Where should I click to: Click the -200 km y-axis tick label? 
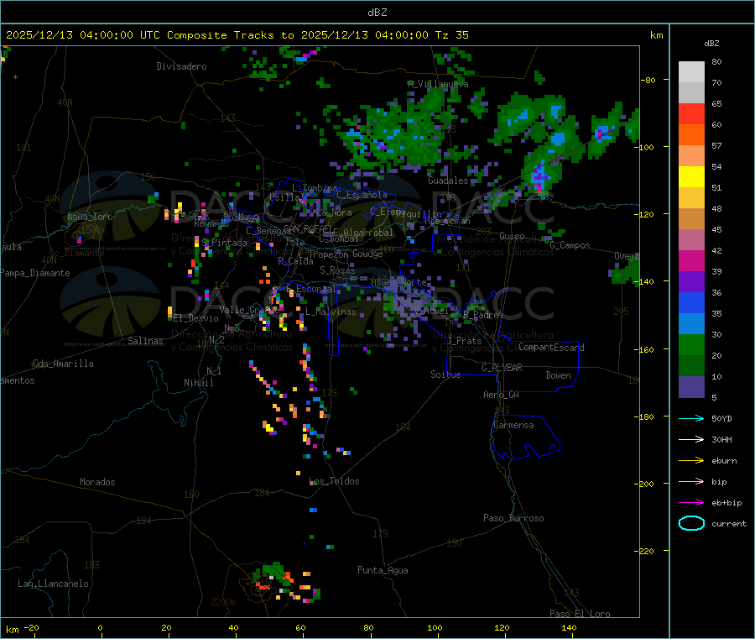tap(646, 484)
